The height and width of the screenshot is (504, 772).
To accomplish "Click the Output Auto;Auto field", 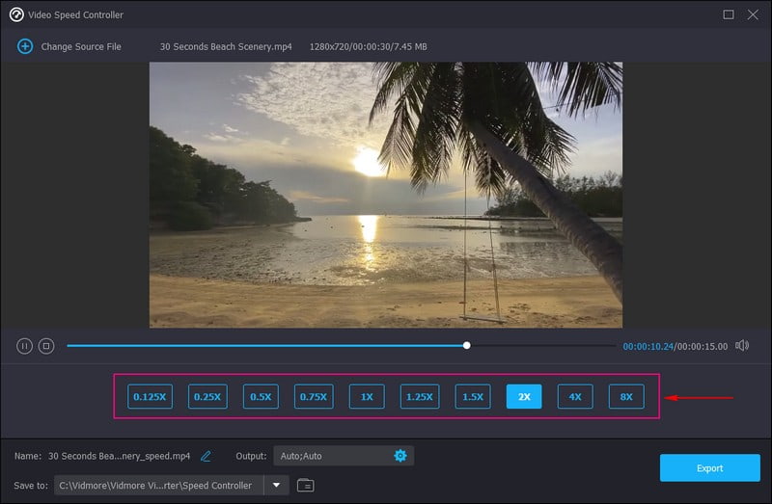I will 332,456.
